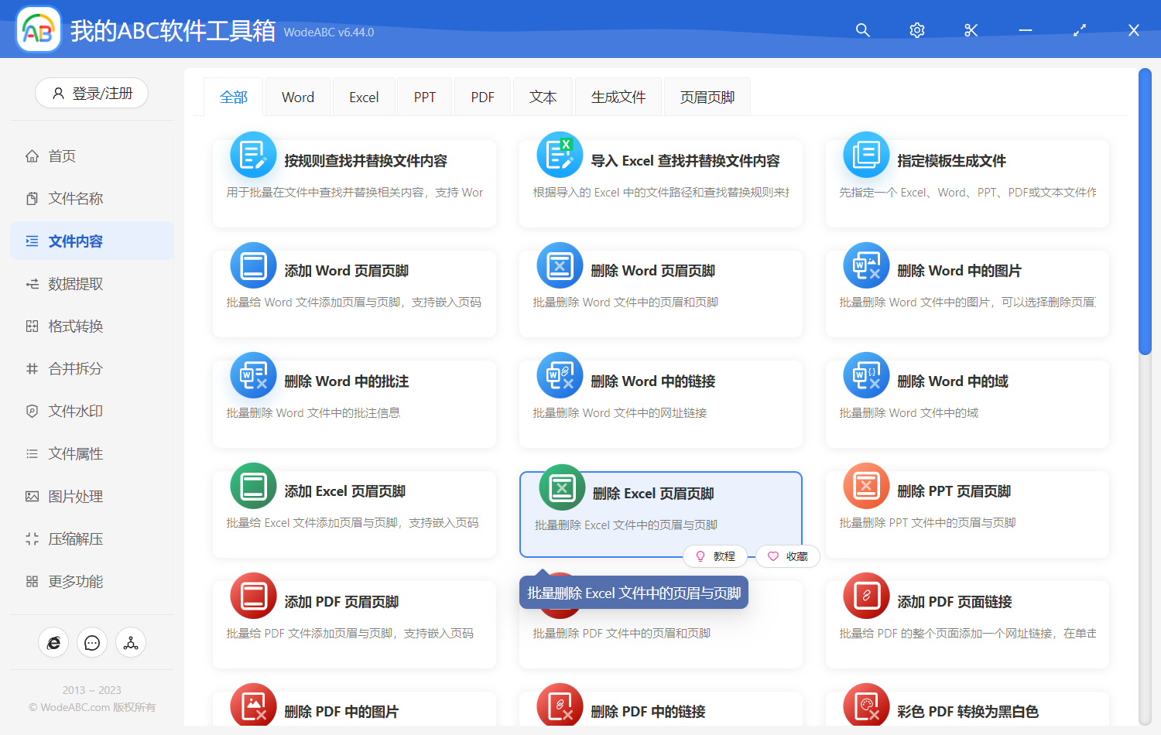
Task: Switch to the 页眉页脚 tab
Action: coord(706,96)
